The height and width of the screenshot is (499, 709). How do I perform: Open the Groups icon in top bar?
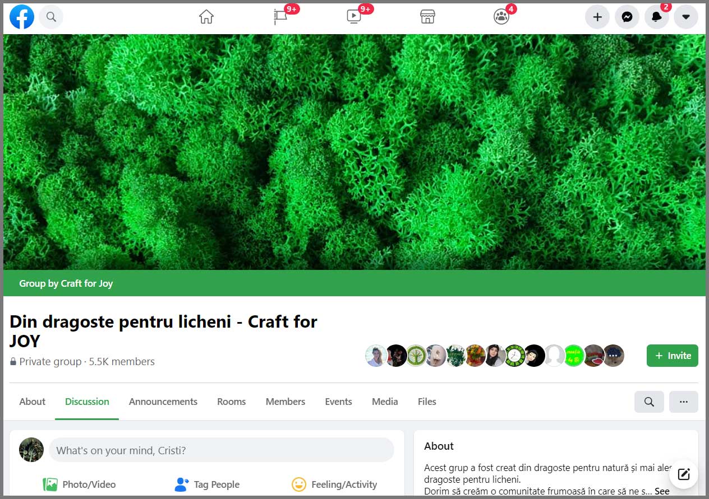click(x=501, y=17)
